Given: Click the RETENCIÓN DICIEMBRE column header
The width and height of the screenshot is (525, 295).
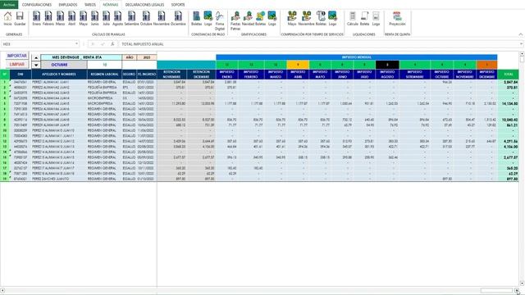Looking at the screenshot, I should (x=201, y=75).
